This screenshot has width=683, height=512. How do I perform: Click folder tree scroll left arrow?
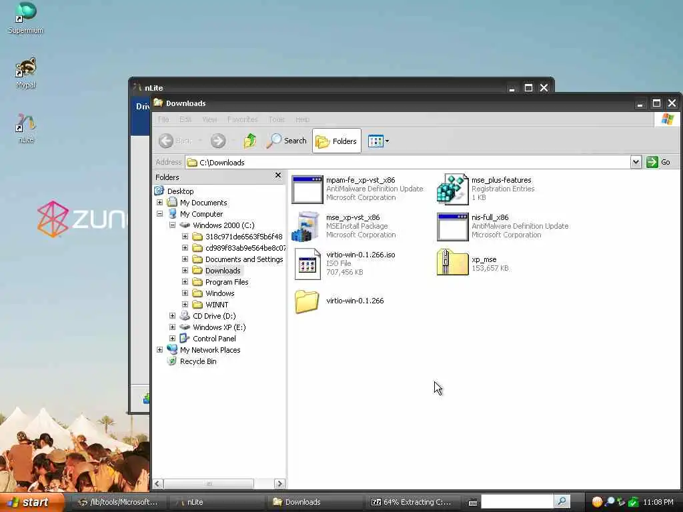click(x=158, y=484)
